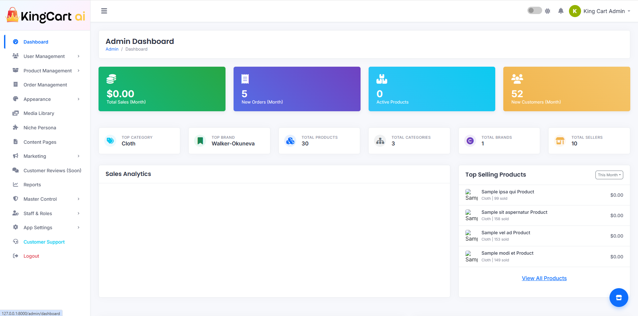
Task: Click the hamburger menu icon to collapse sidebar
Action: (x=104, y=11)
